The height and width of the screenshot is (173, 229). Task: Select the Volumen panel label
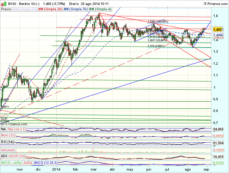coord(8,150)
